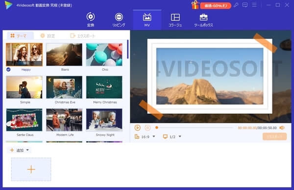Click the preview screen monitor icon
294x190 pixels.
[x=165, y=136]
